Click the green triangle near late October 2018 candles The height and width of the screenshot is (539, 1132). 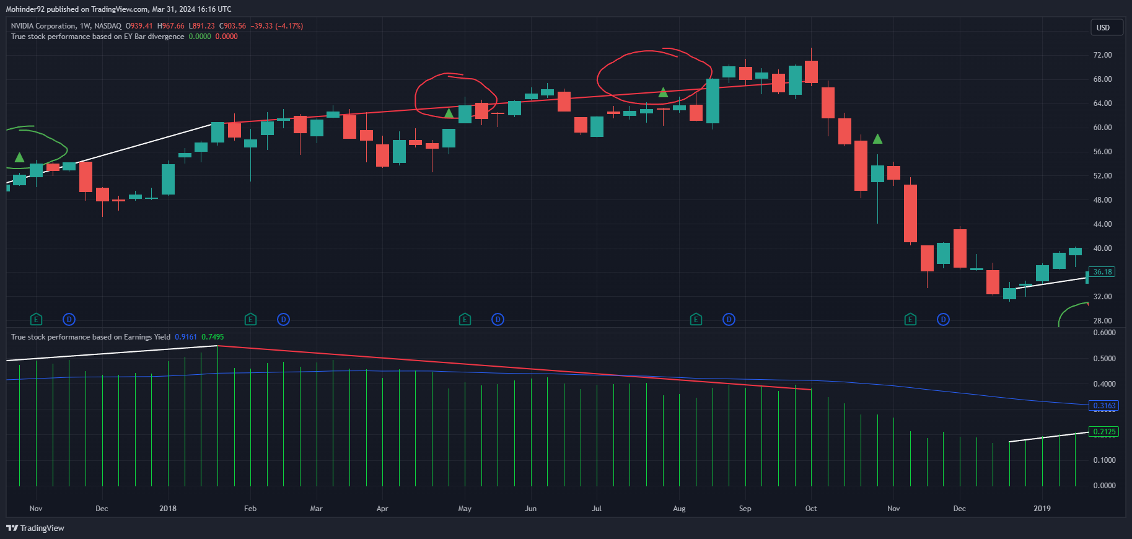click(x=877, y=139)
